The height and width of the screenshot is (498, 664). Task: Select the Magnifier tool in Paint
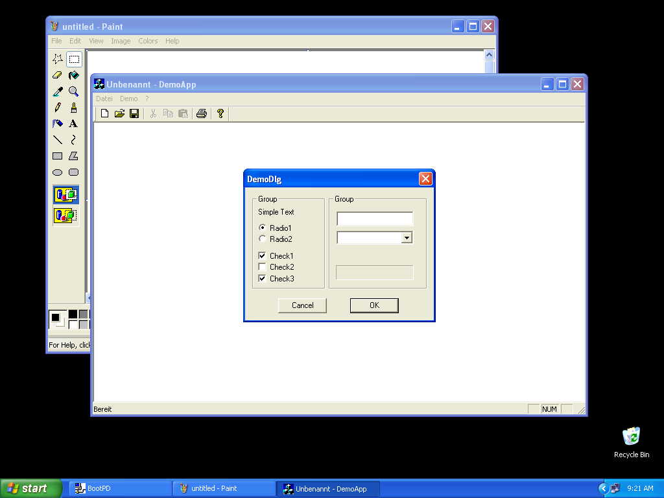coord(73,91)
